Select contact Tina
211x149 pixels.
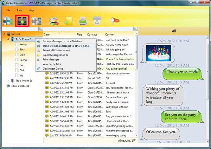point(22,50)
